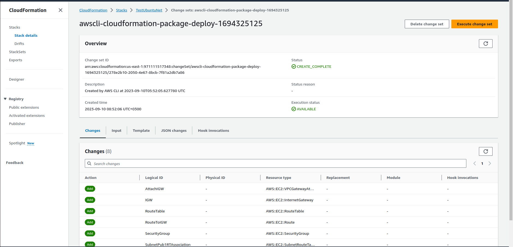This screenshot has height=247, width=513.
Task: Open Spotlight in the sidebar
Action: pyautogui.click(x=17, y=143)
